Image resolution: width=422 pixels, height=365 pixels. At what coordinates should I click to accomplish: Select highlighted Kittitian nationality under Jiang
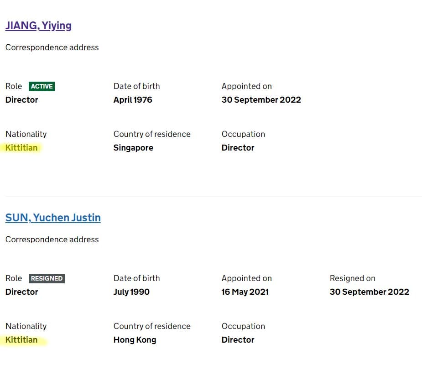(21, 148)
